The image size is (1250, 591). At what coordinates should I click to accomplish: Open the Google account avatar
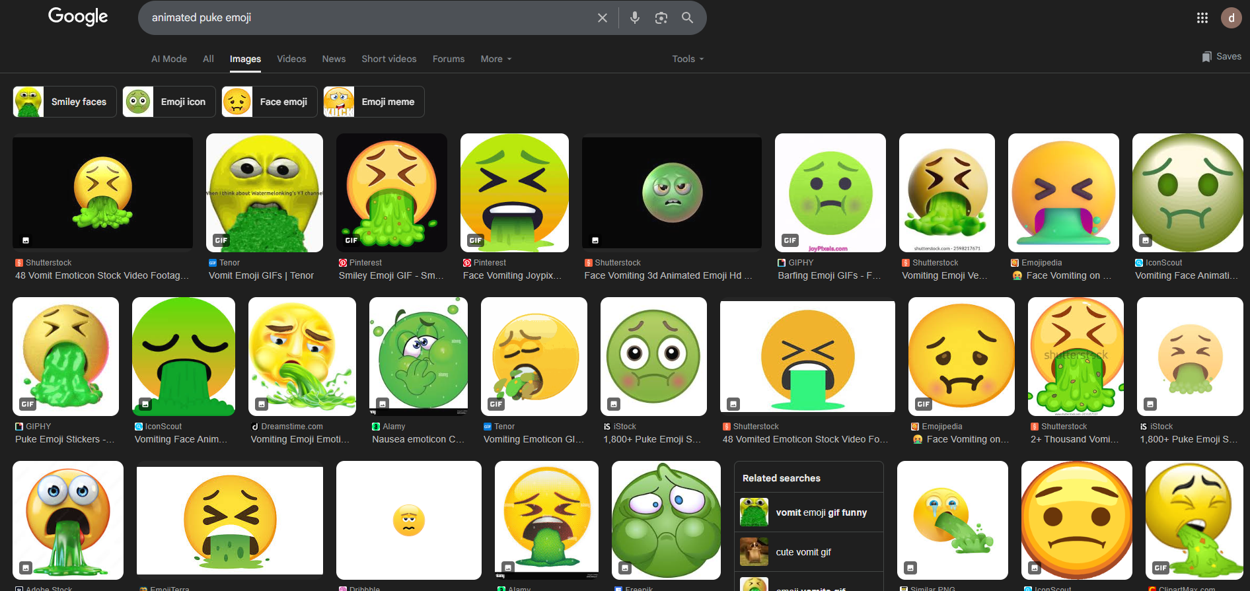coord(1231,18)
